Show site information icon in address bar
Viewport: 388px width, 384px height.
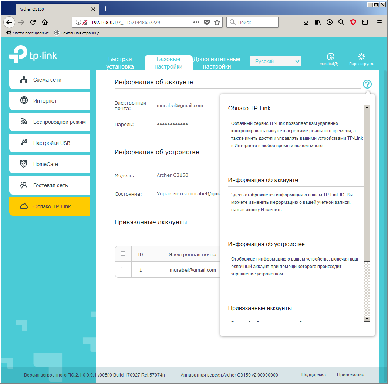pos(78,22)
